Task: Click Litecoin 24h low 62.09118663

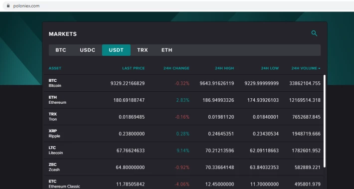Action: pyautogui.click(x=264, y=151)
